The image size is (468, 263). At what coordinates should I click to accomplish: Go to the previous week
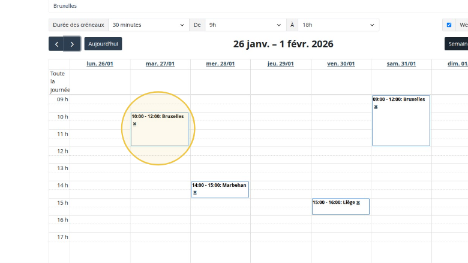56,44
